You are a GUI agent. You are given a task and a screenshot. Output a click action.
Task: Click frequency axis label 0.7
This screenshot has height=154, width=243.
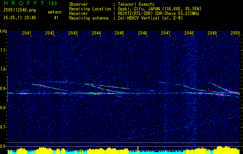point(3,127)
